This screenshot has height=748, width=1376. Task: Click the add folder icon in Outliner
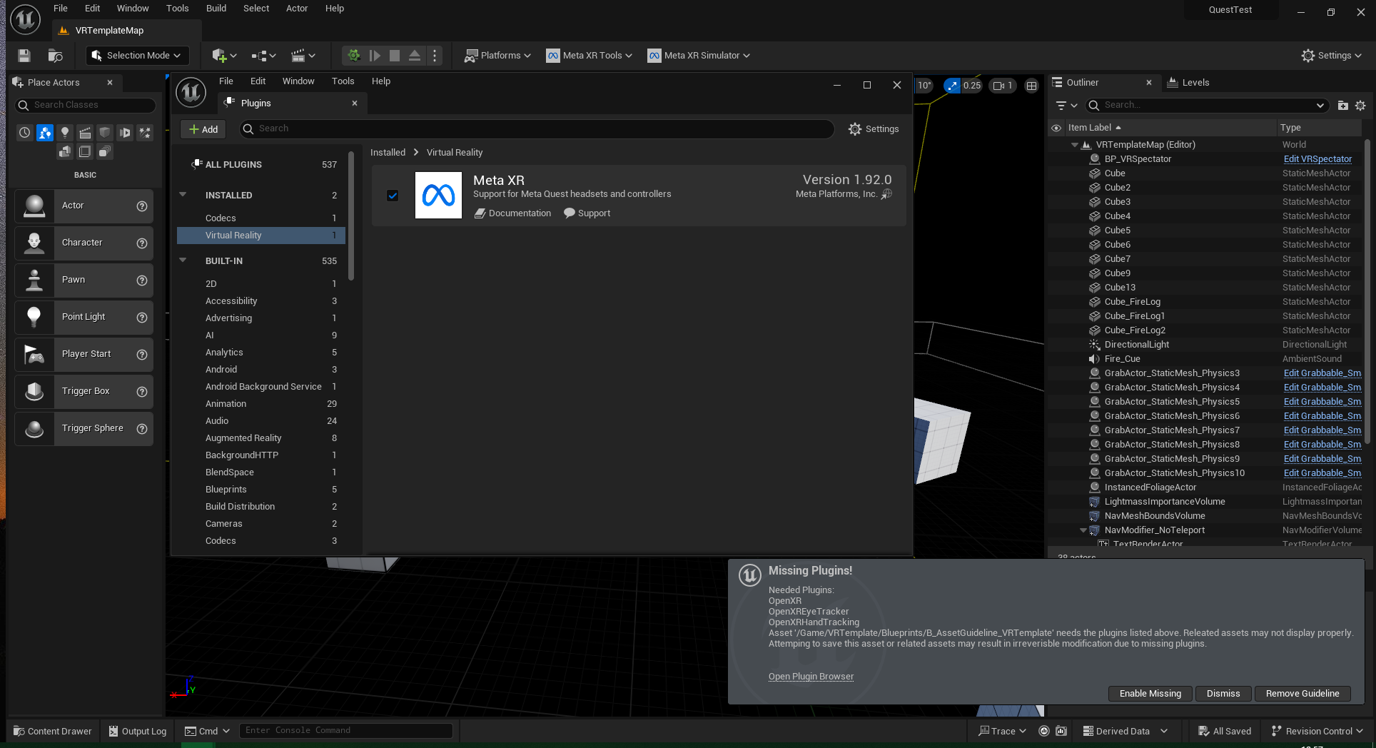(x=1342, y=106)
